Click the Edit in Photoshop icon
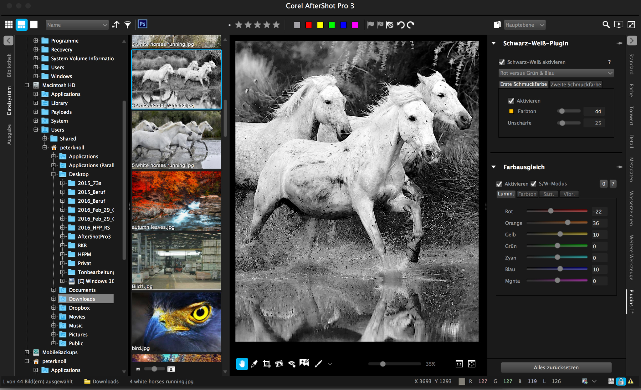 point(142,24)
